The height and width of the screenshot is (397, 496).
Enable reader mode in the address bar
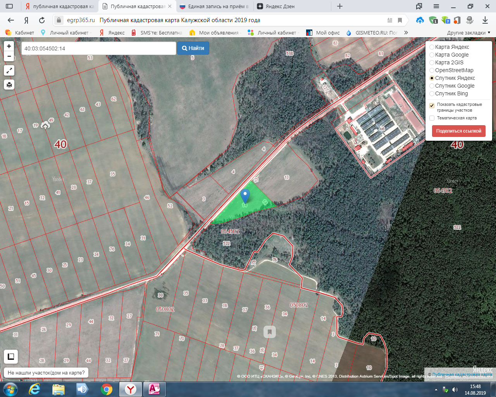point(390,20)
